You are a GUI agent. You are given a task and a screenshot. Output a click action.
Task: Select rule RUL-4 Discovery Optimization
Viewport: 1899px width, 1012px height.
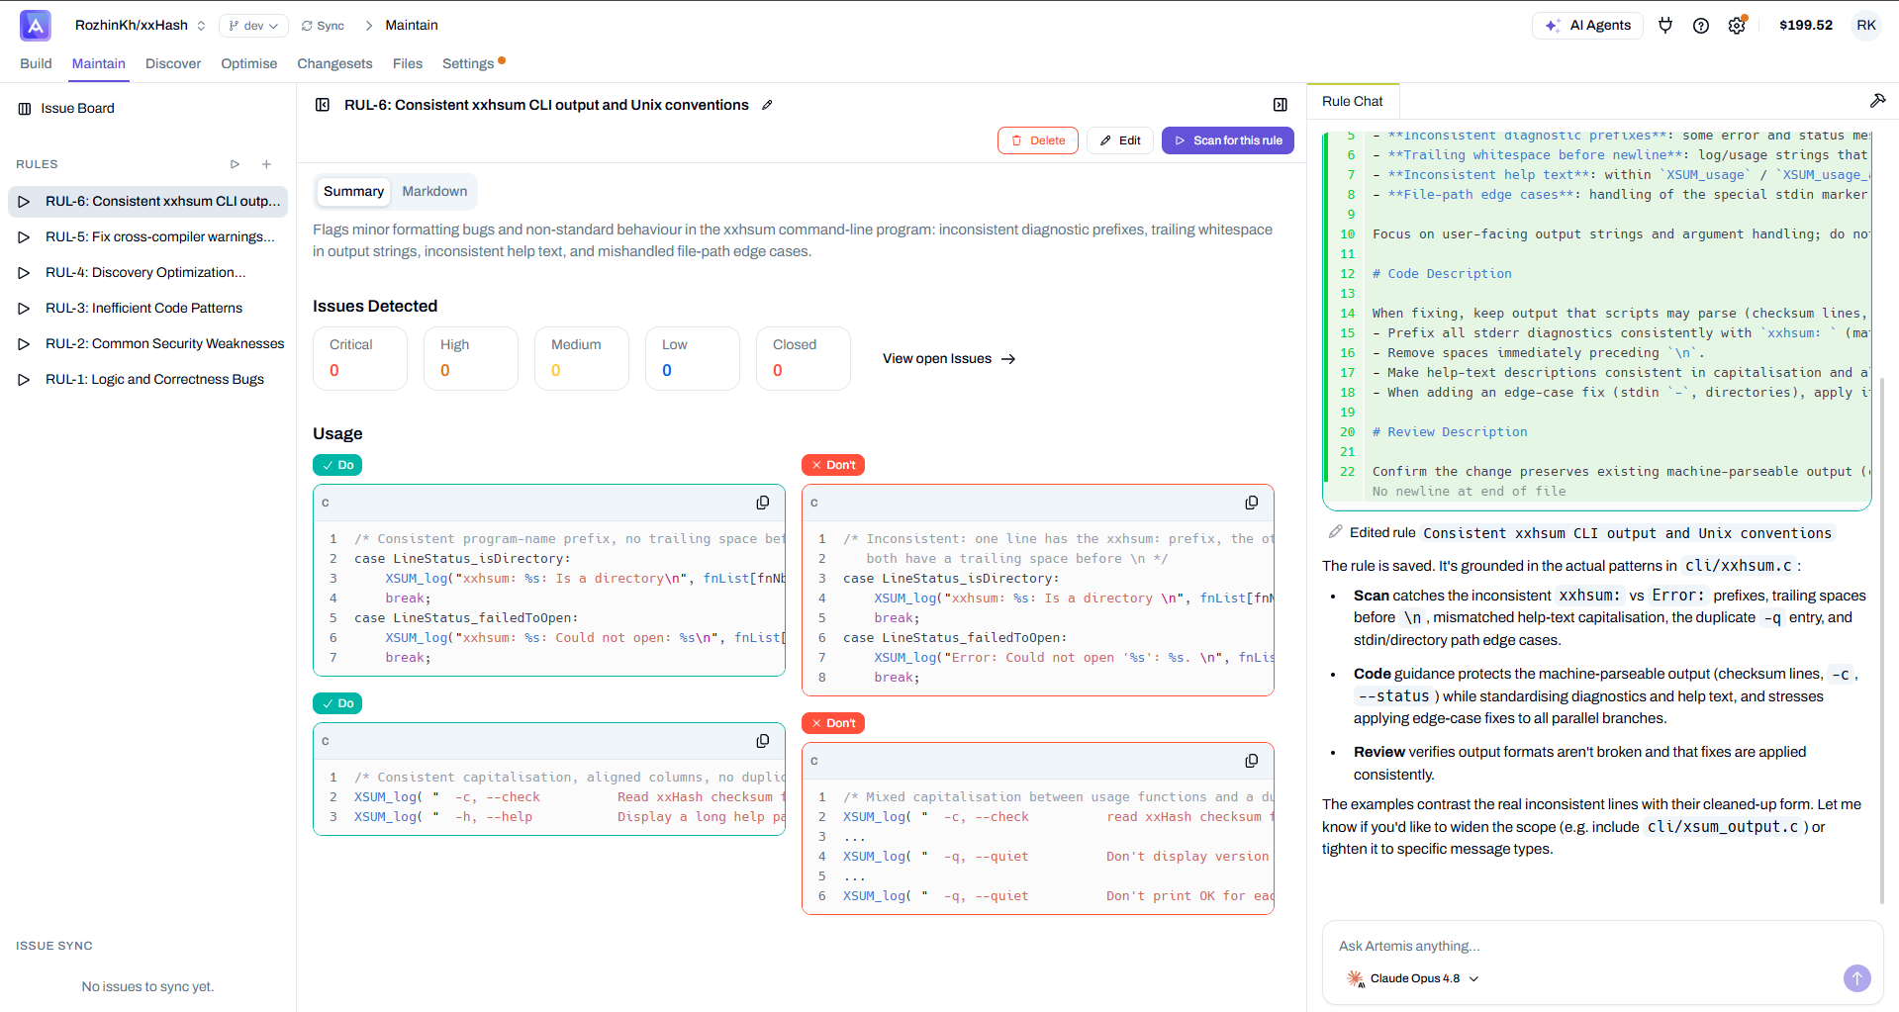coord(148,272)
